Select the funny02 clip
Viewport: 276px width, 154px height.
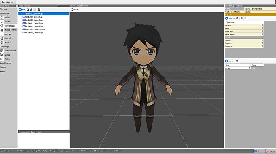244,43
